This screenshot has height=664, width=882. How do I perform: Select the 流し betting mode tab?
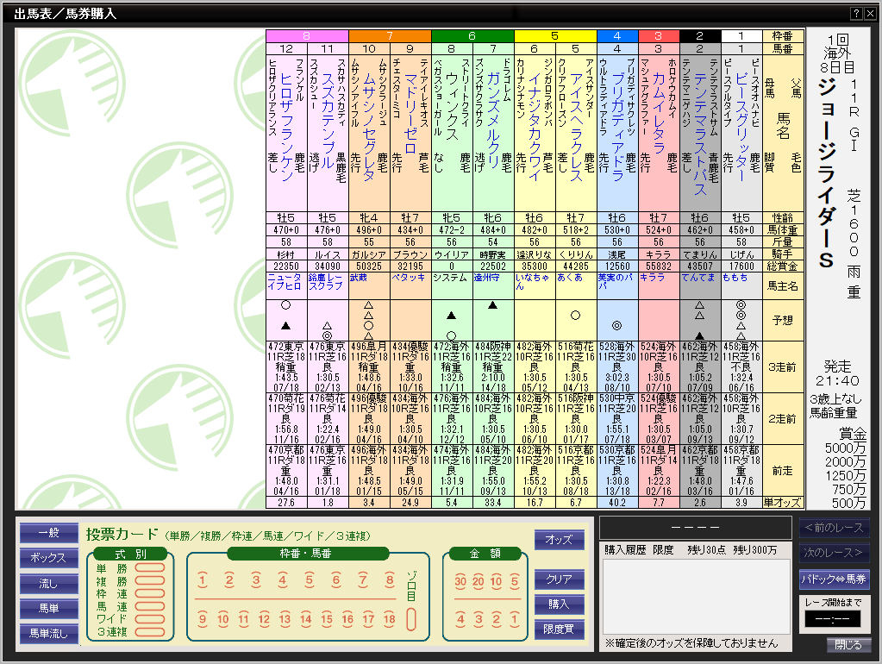tap(49, 584)
